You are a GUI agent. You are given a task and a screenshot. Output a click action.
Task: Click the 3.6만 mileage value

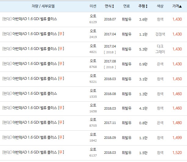(143, 19)
